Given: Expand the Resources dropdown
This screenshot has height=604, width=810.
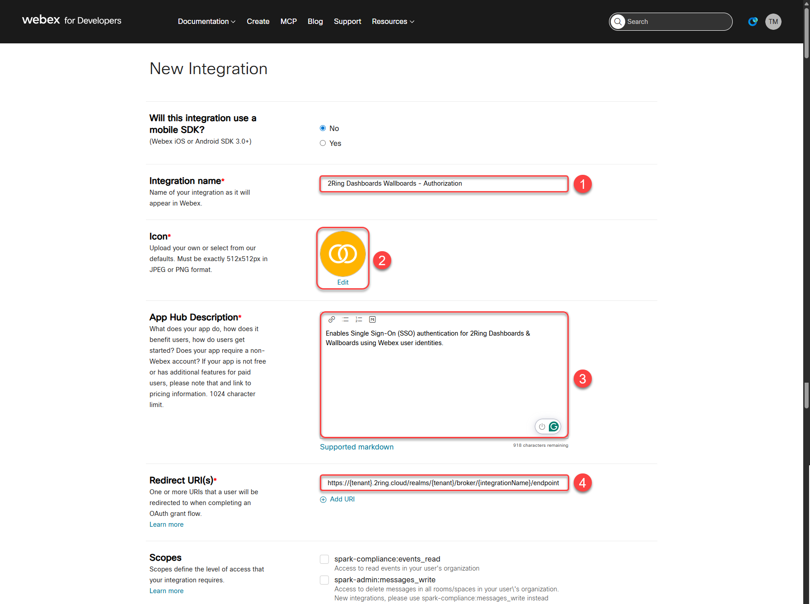Looking at the screenshot, I should [393, 21].
